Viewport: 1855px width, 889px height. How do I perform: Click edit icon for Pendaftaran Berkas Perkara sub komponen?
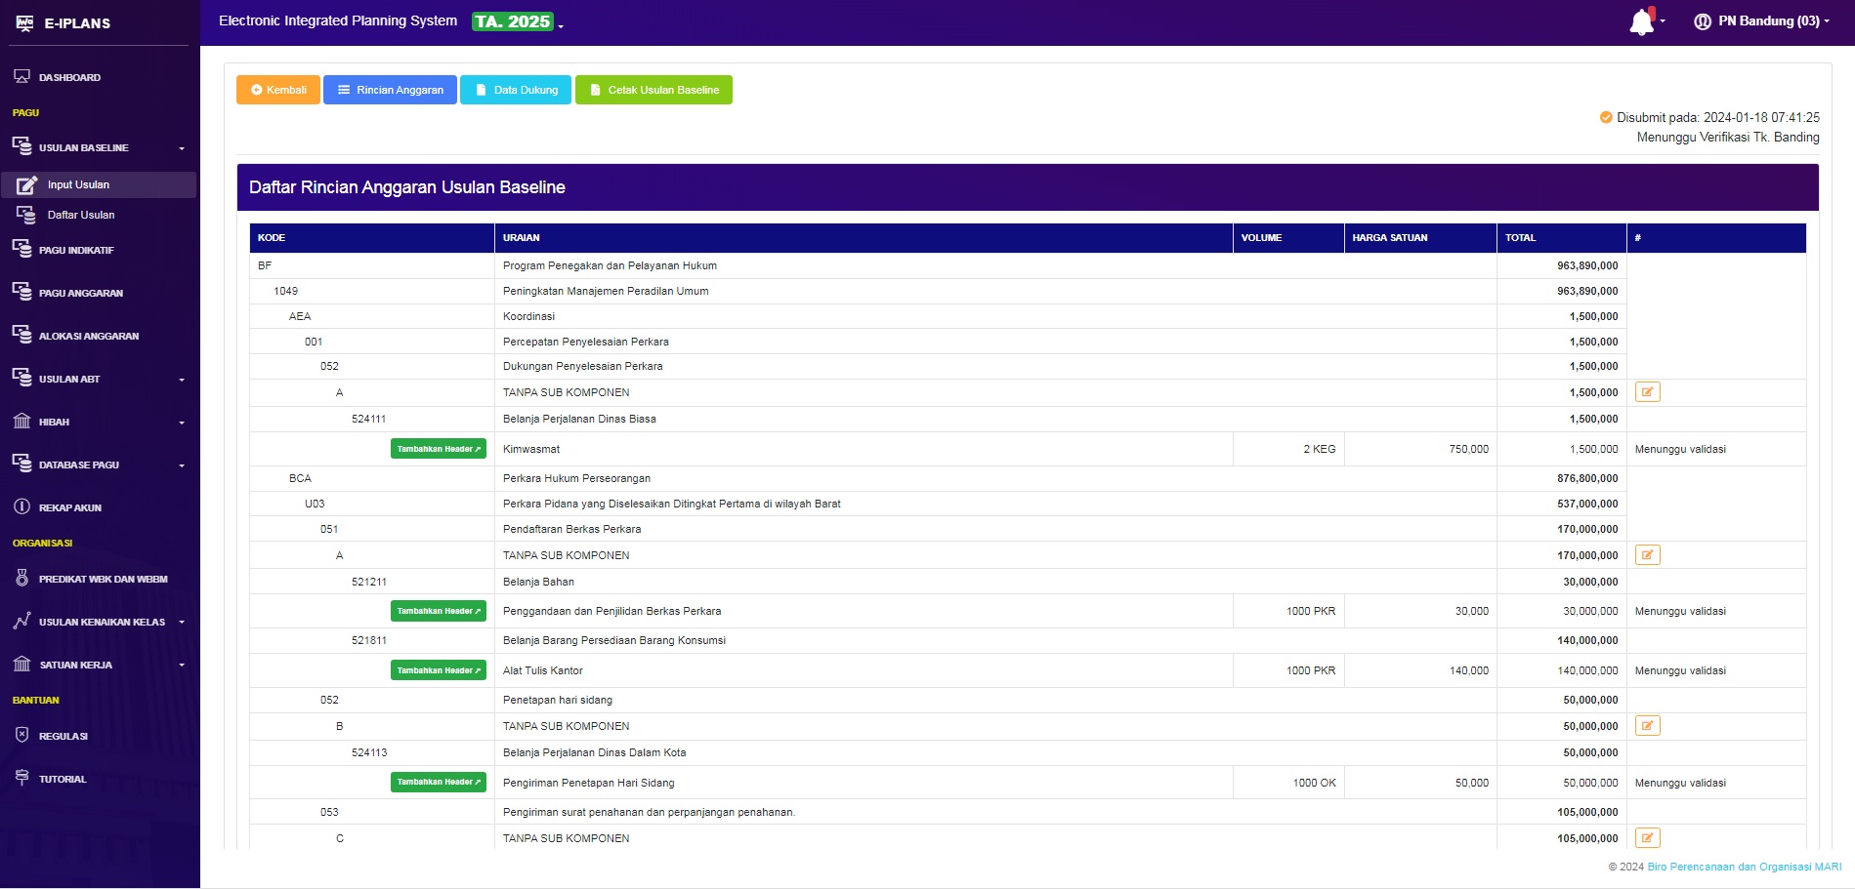[x=1647, y=555]
